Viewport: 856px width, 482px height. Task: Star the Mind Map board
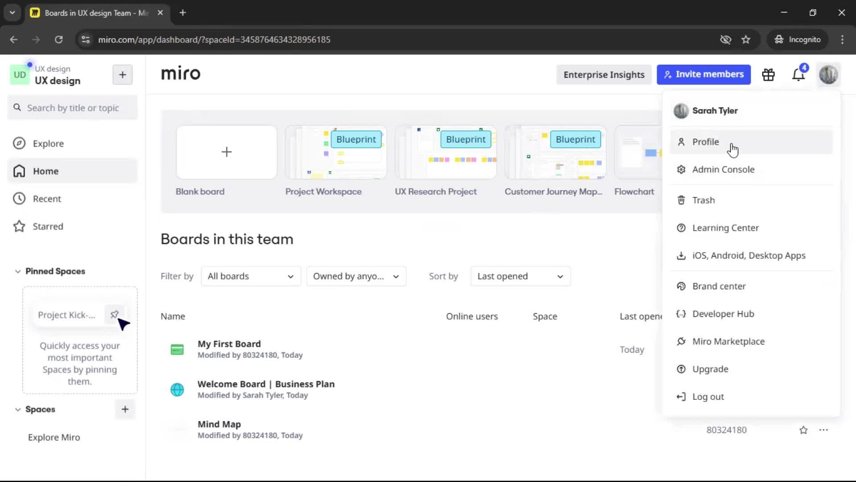point(803,430)
